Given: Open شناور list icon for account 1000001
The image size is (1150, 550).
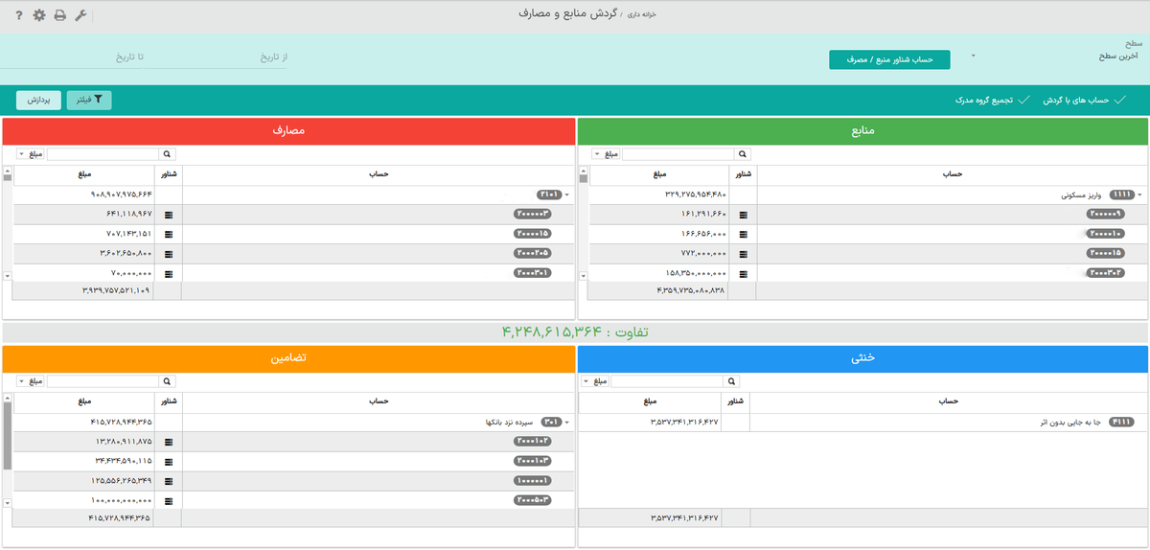Looking at the screenshot, I should (x=169, y=481).
